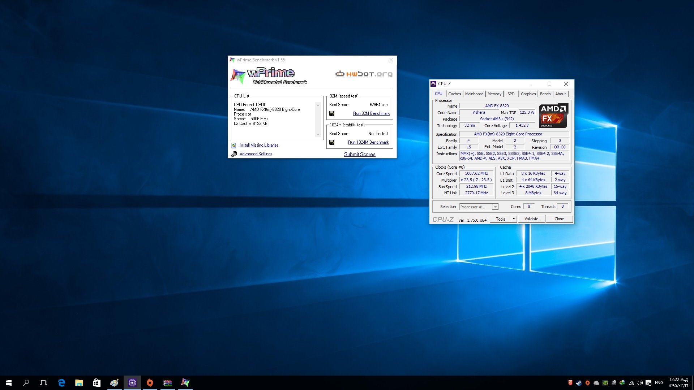Click the Not Tested score text

point(378,134)
